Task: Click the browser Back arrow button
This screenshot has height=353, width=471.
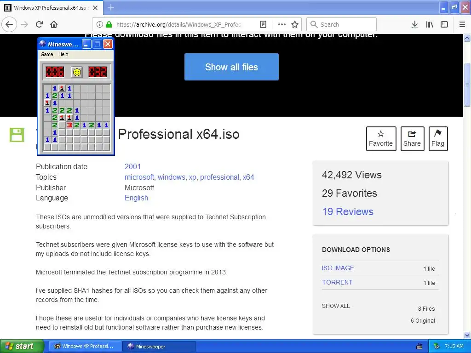Action: 9,24
